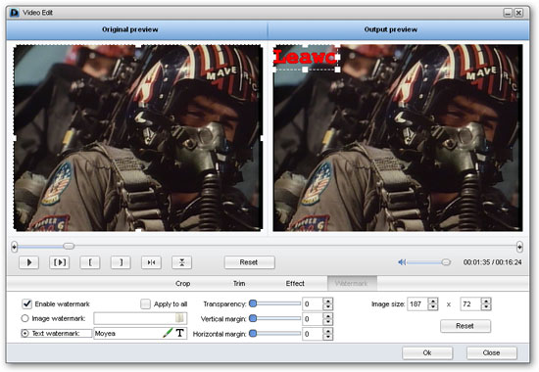Check the Apply to all checkbox
Viewport: 539px width, 372px height.
pos(145,304)
